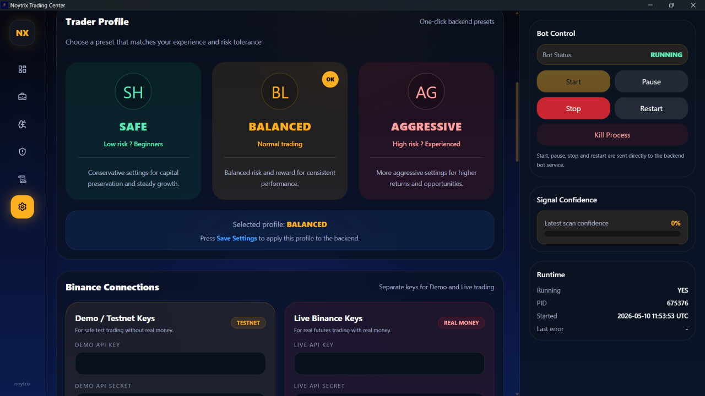
Task: Open the shield alert risk icon in sidebar
Action: point(22,152)
